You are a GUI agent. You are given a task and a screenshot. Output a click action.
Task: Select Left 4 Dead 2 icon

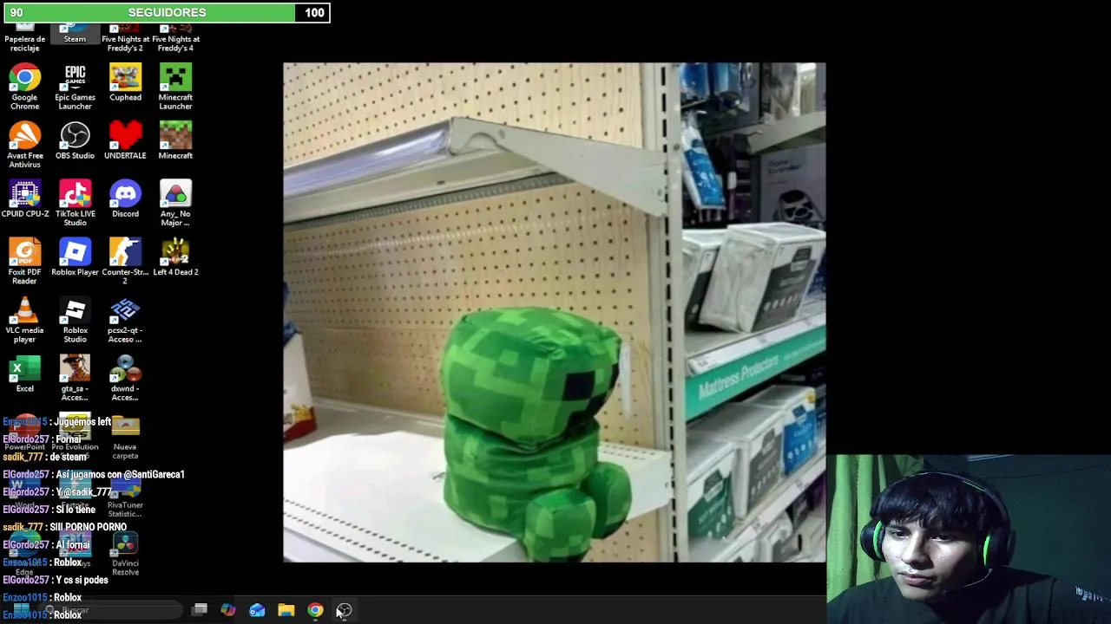tap(175, 257)
